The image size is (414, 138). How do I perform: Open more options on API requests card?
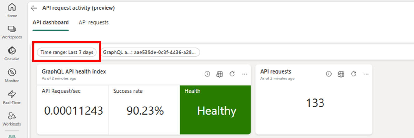pyautogui.click(x=366, y=74)
